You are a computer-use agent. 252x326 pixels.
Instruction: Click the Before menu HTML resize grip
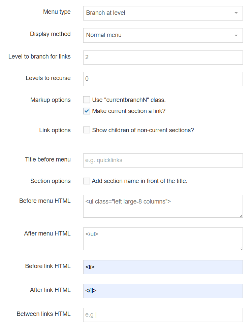coord(241,215)
